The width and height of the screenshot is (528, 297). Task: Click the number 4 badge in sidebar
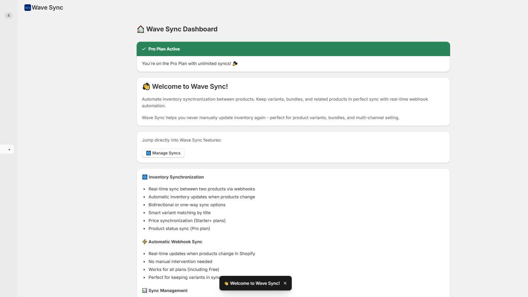point(9,16)
